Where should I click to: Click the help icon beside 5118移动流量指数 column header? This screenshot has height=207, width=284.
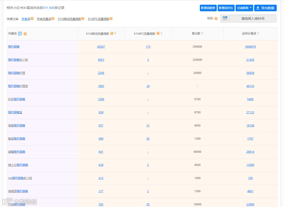[112, 33]
